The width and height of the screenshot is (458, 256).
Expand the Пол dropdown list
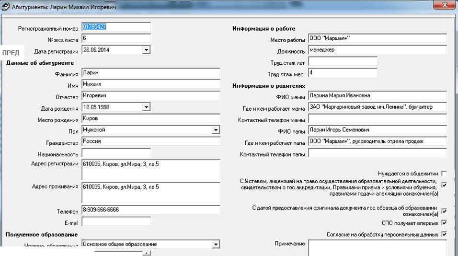pos(216,130)
